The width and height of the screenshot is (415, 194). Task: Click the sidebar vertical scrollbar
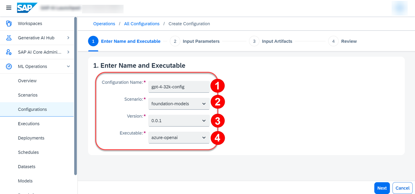click(x=76, y=96)
